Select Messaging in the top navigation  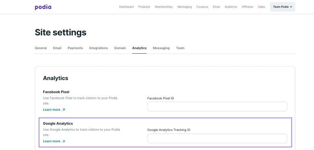(x=184, y=7)
